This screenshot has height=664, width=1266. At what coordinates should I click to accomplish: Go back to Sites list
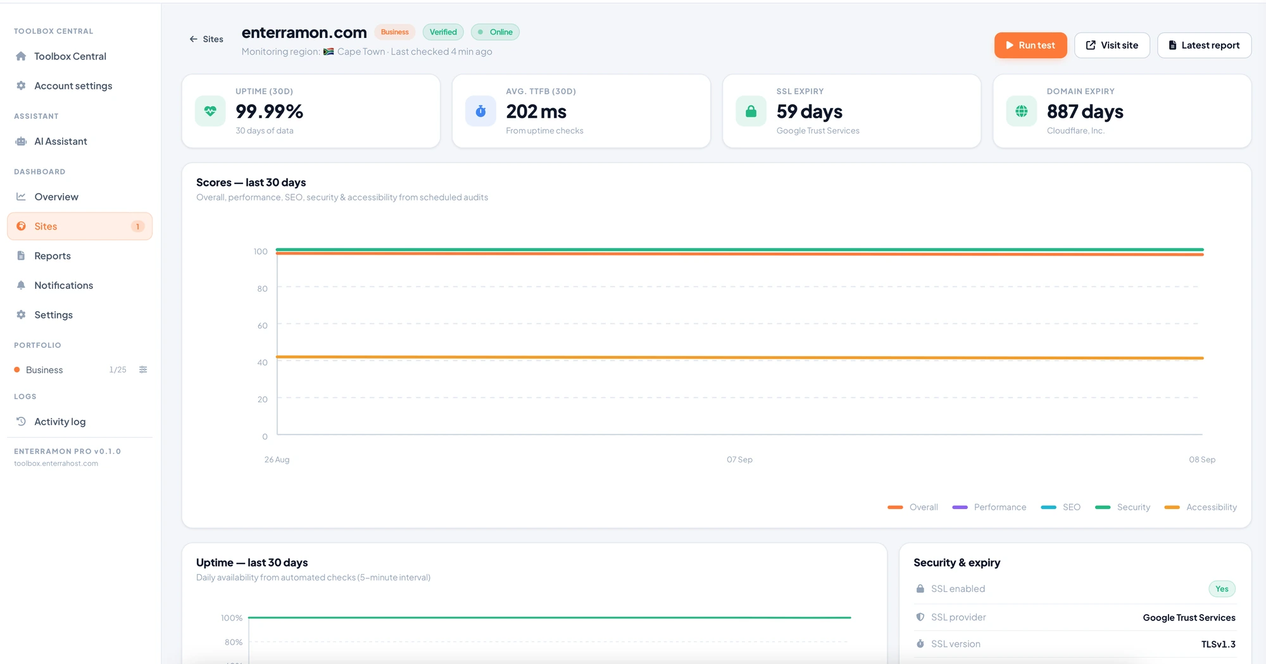click(x=206, y=39)
